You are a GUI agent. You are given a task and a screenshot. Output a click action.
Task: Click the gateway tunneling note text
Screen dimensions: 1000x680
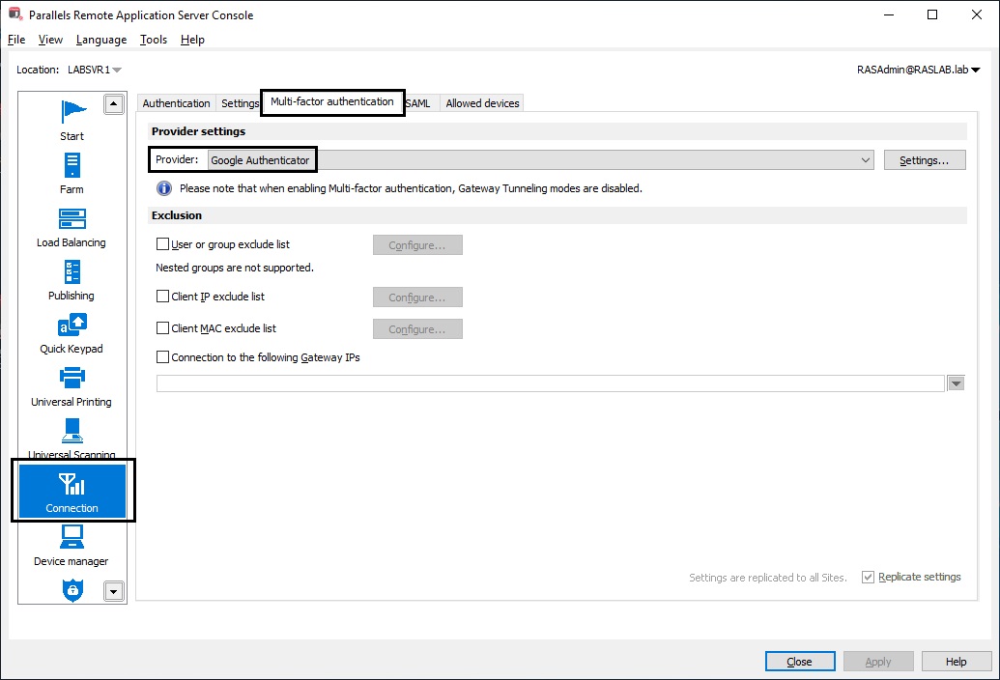click(x=411, y=188)
